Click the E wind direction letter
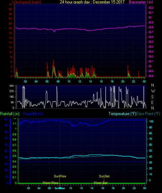 (152, 102)
